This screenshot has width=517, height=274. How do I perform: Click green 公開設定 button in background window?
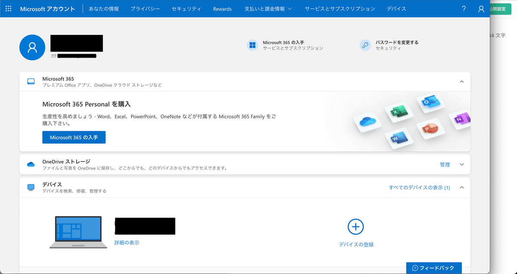(x=501, y=9)
